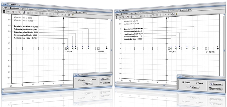Open the Datei menu in left window
Image resolution: width=227 pixels, height=107 pixels.
click(x=5, y=8)
